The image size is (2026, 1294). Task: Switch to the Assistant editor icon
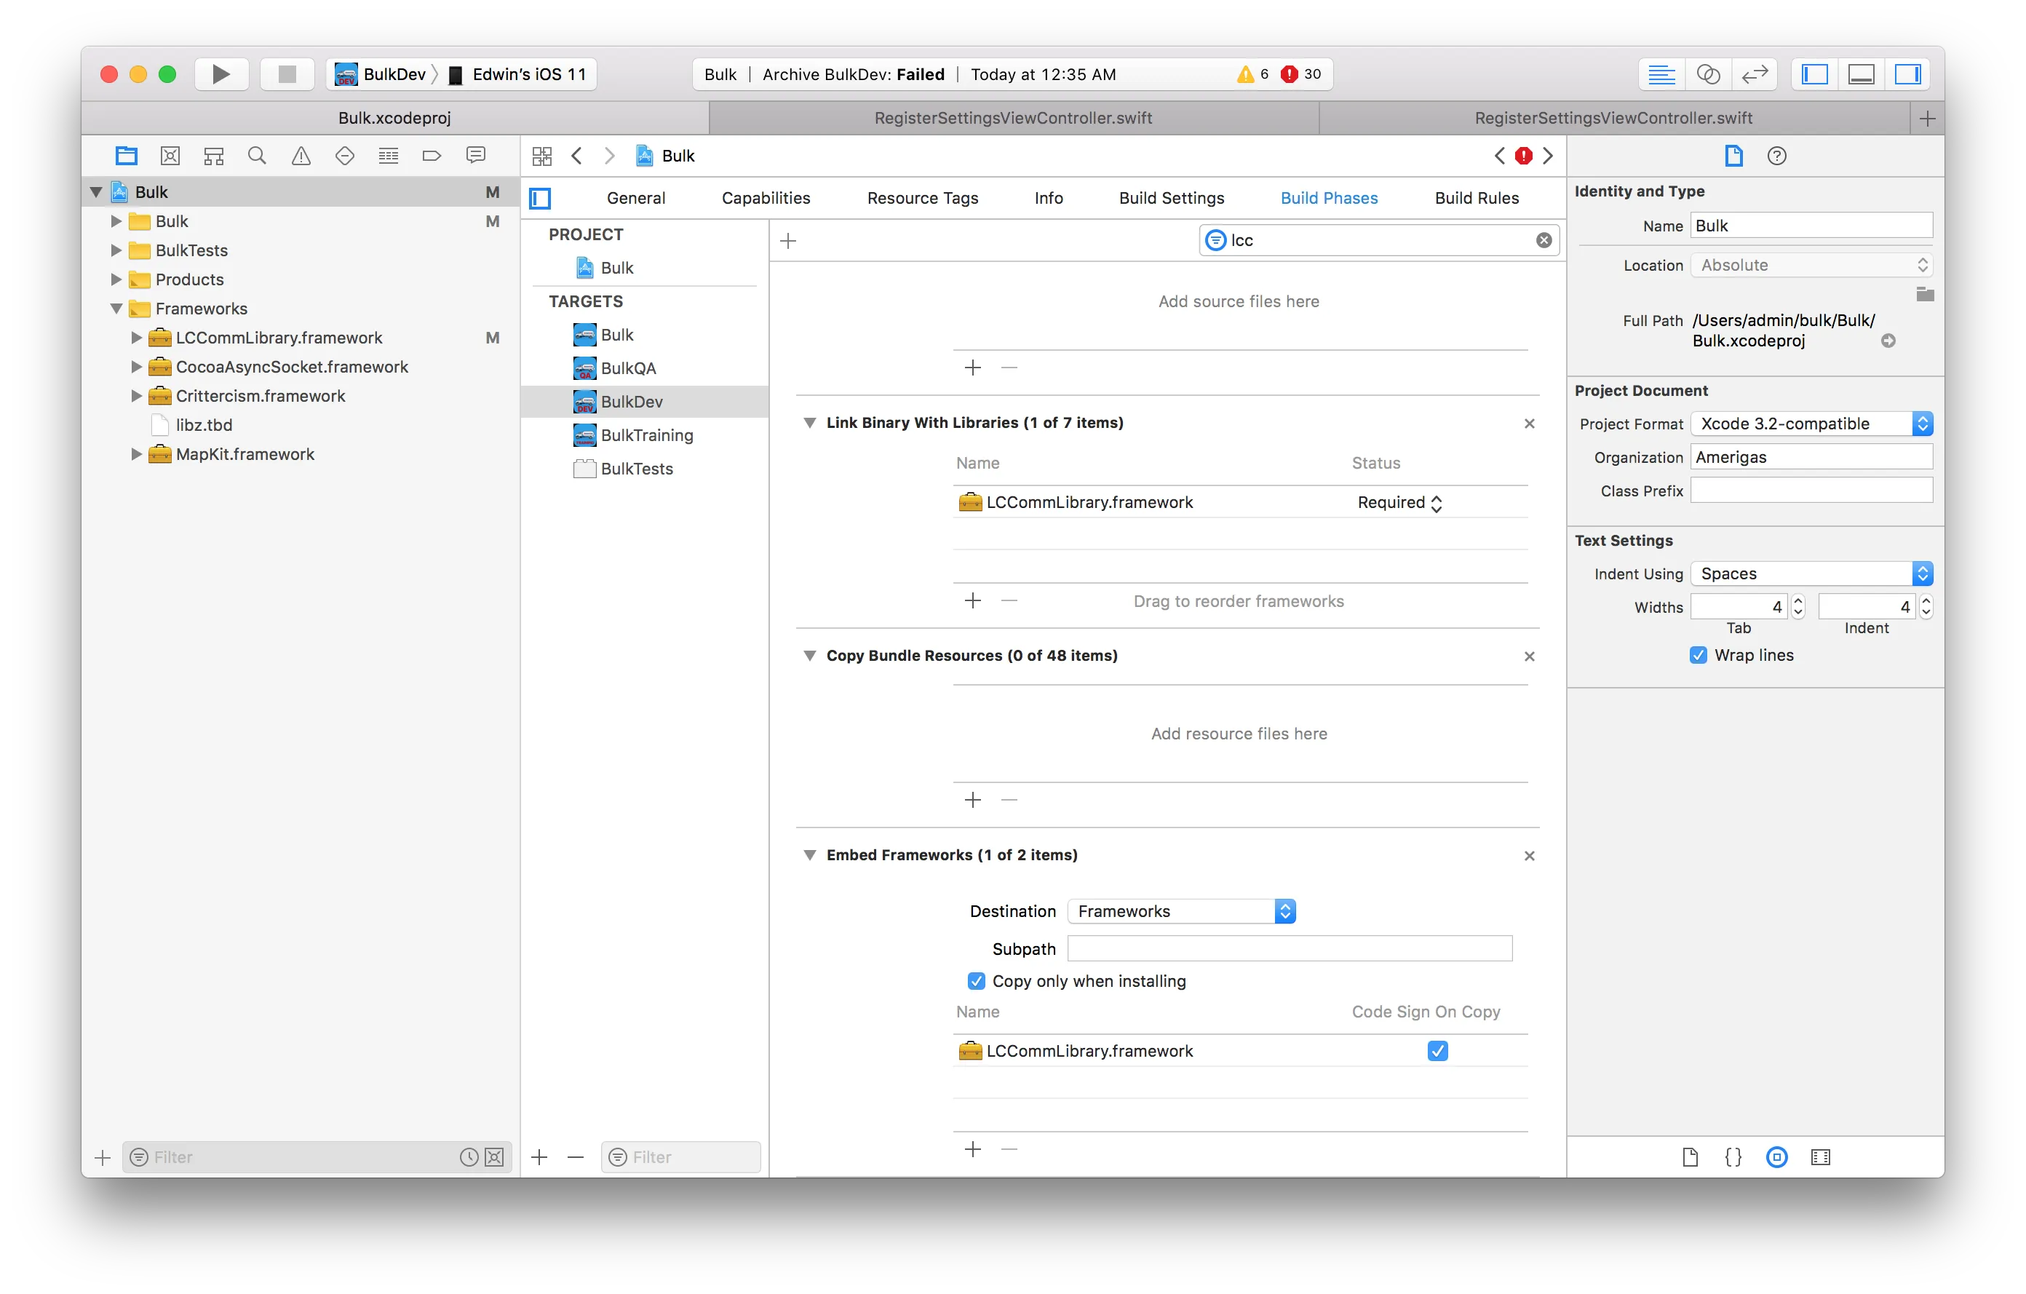[x=1708, y=74]
